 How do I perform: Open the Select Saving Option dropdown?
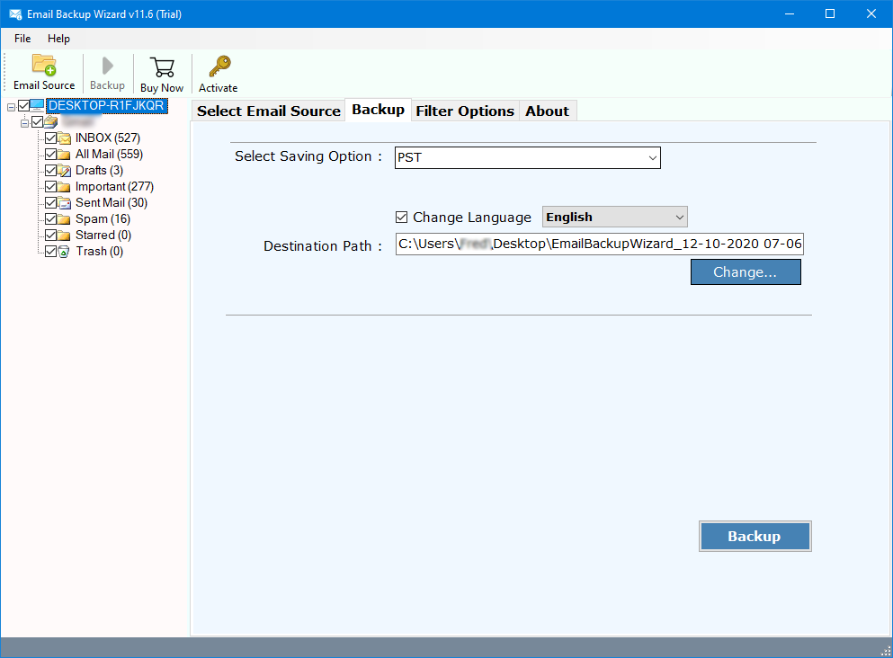pos(527,157)
